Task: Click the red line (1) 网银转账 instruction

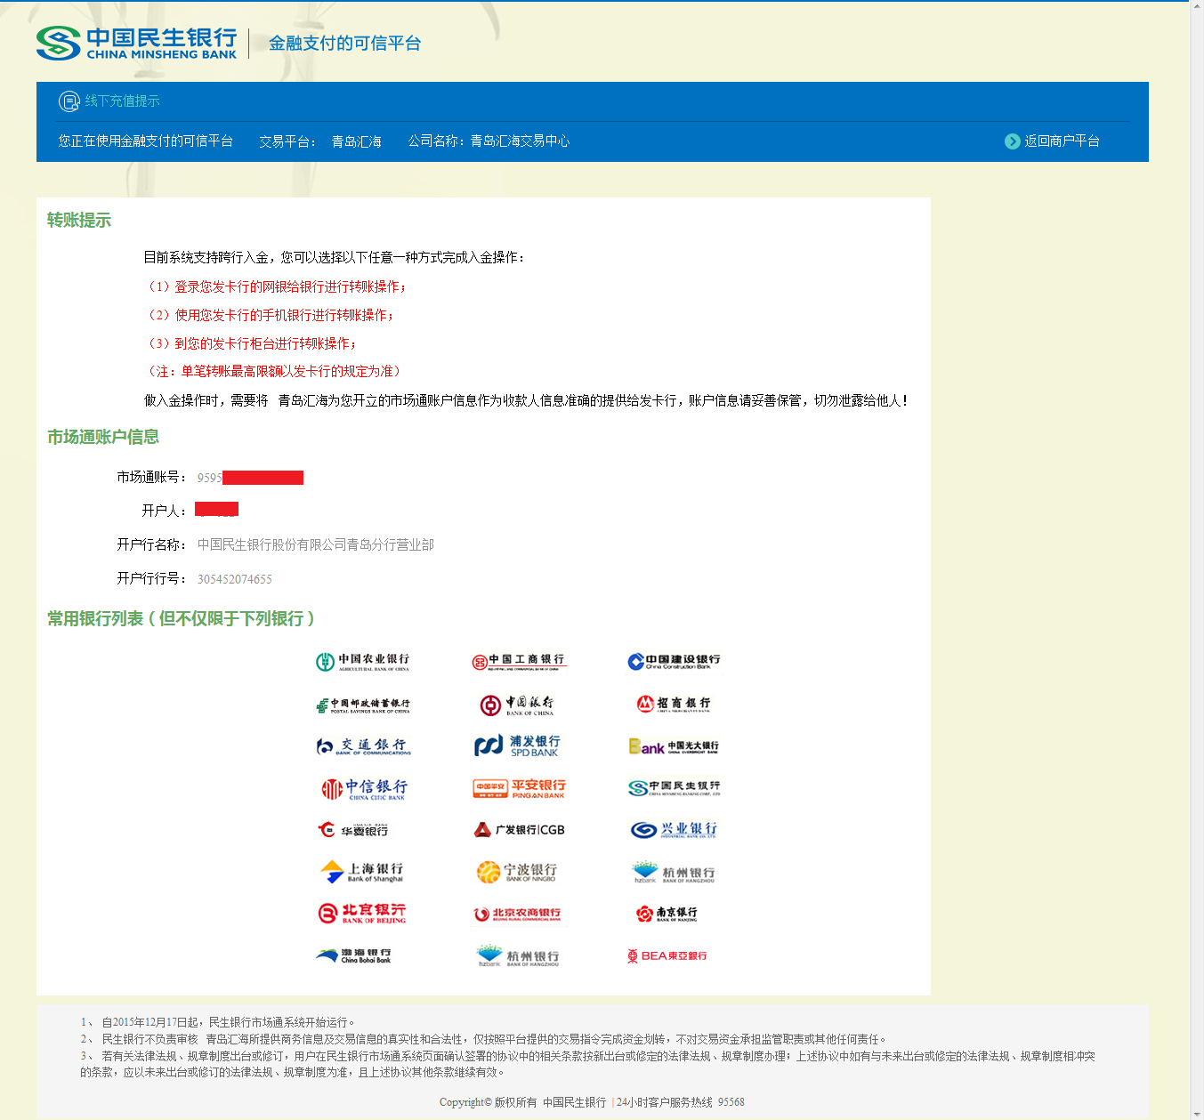Action: click(276, 286)
